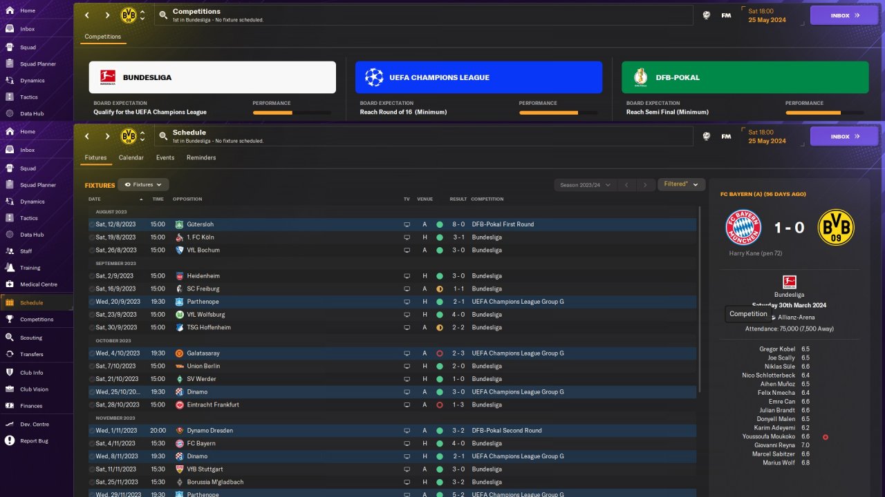The width and height of the screenshot is (885, 497).
Task: Click the Union Berlin club badge
Action: click(x=179, y=366)
